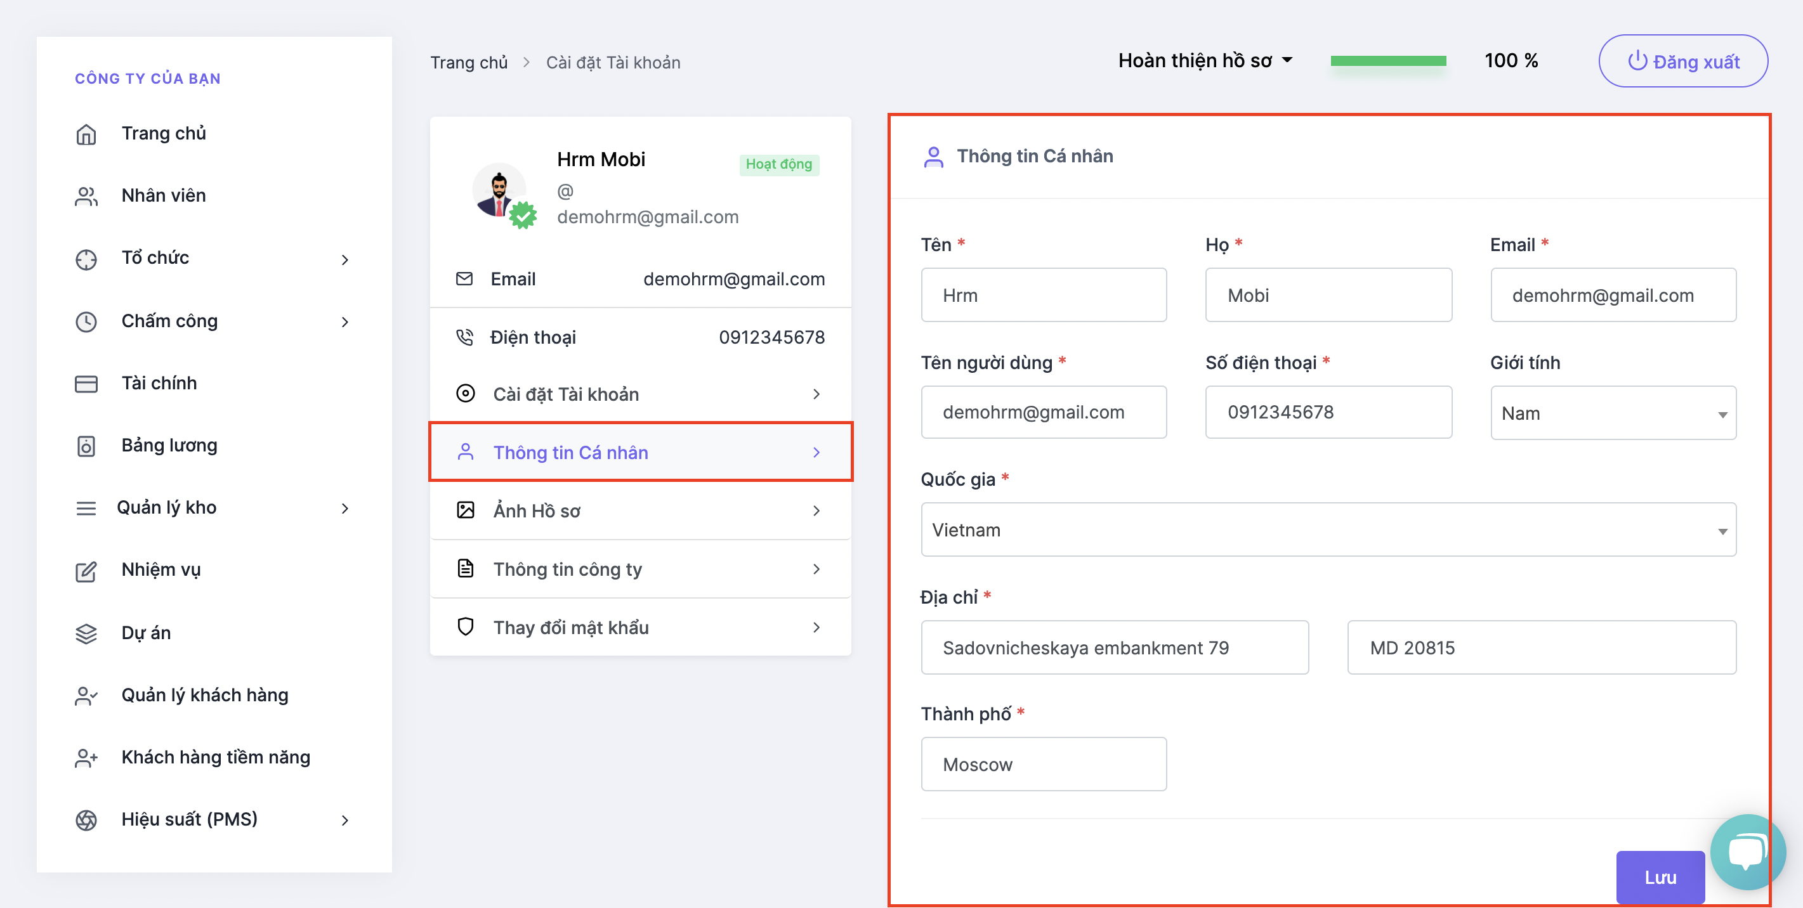Click the phone number 0912345678 in profile card
Screen dimensions: 1803x908
(771, 337)
